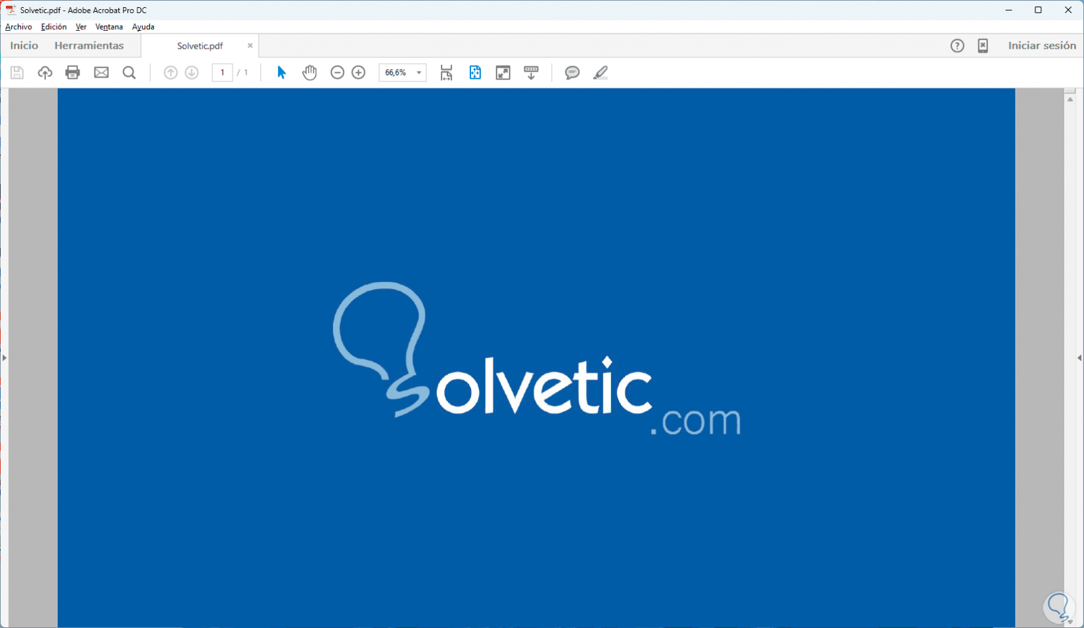1084x628 pixels.
Task: Open the Archivo menu
Action: click(x=18, y=27)
